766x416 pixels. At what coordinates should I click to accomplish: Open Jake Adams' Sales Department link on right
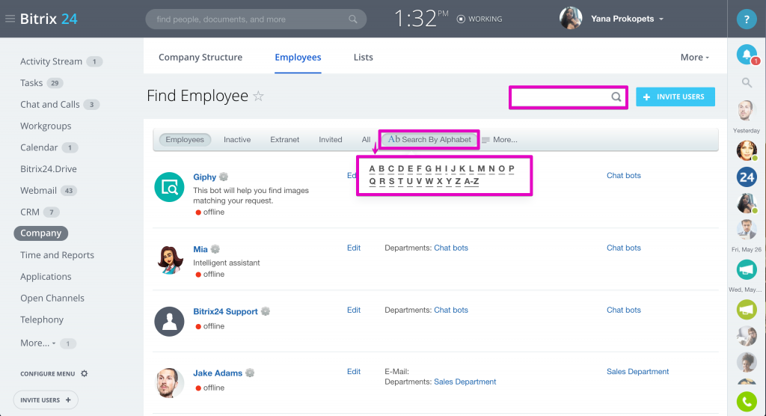click(x=637, y=372)
